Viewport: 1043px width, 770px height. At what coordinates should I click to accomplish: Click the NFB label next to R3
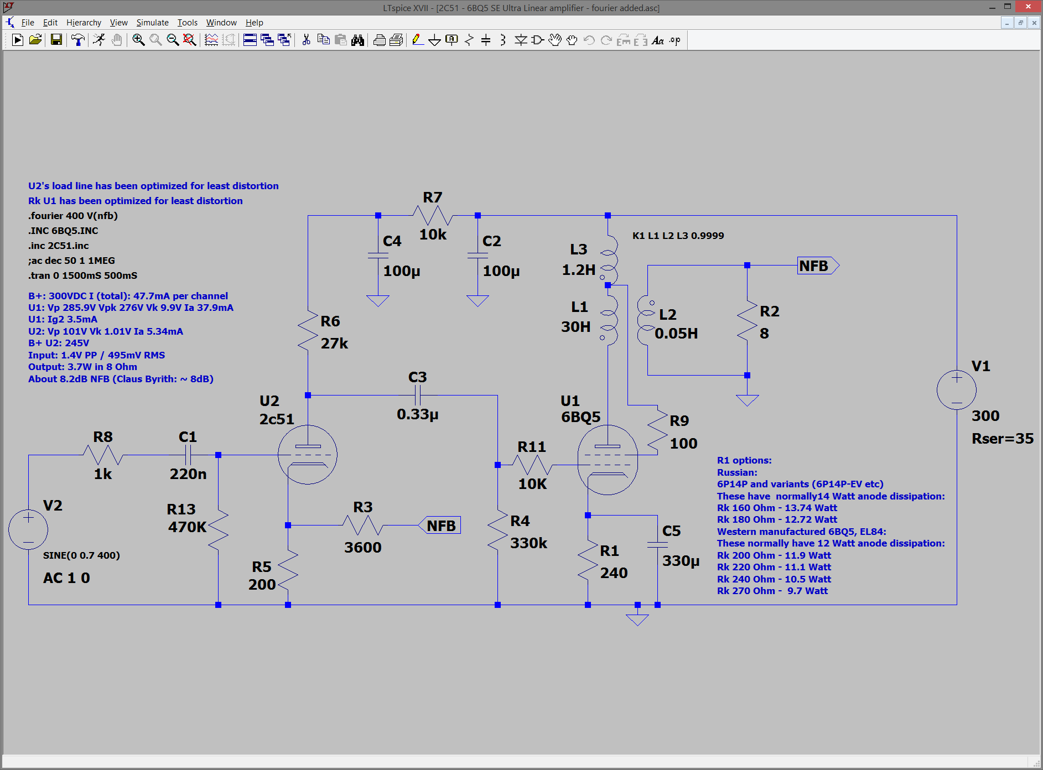click(440, 526)
